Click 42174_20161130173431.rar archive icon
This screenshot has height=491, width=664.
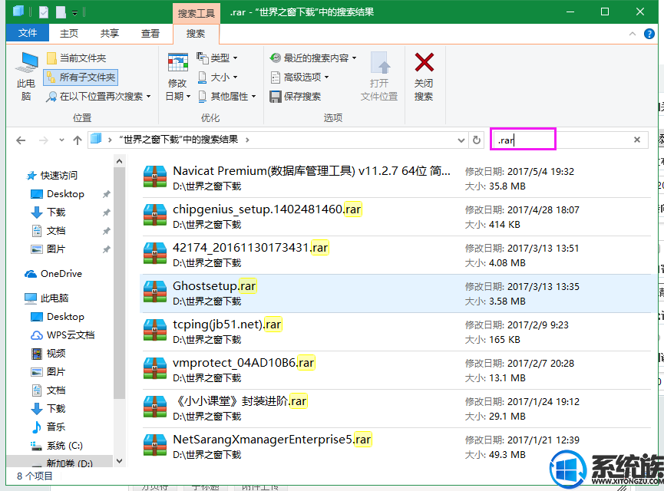tap(154, 253)
